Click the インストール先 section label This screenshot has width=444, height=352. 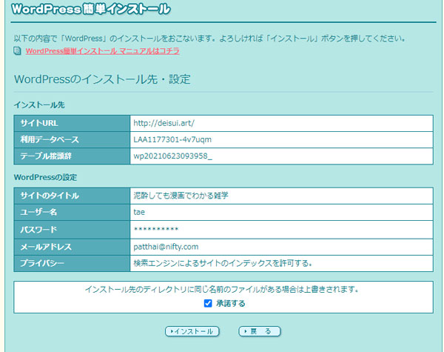tap(39, 105)
